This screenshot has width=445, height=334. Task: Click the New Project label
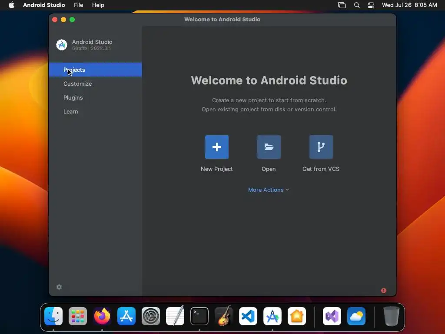(x=216, y=169)
